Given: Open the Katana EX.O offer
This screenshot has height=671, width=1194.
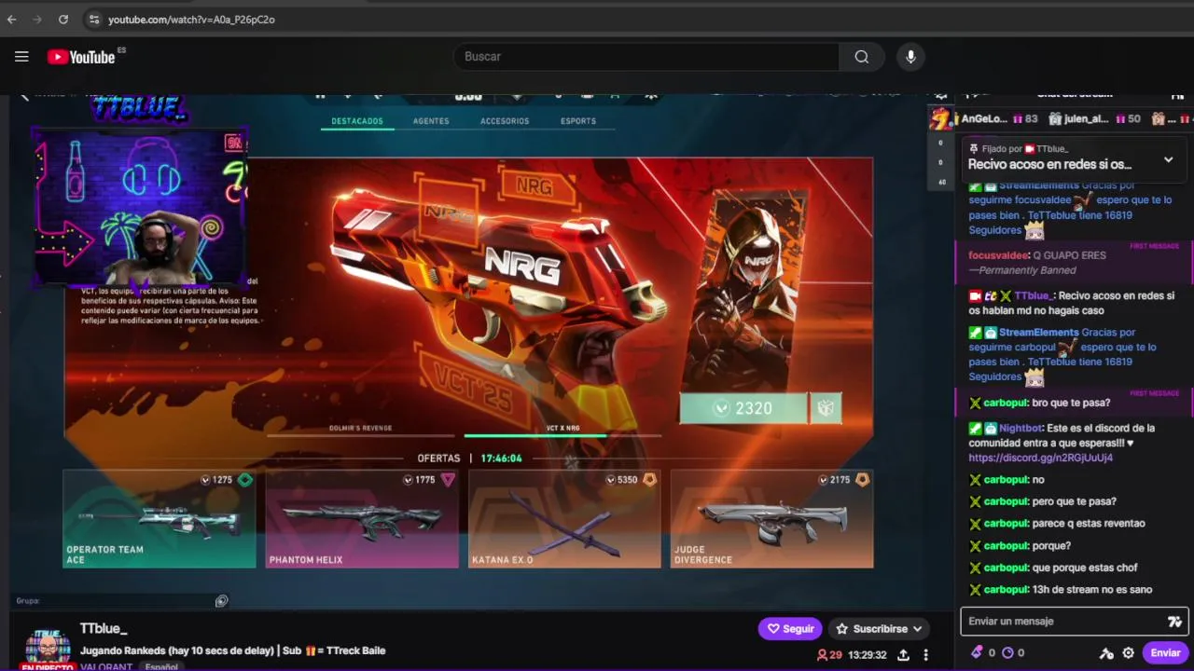Looking at the screenshot, I should coord(564,519).
